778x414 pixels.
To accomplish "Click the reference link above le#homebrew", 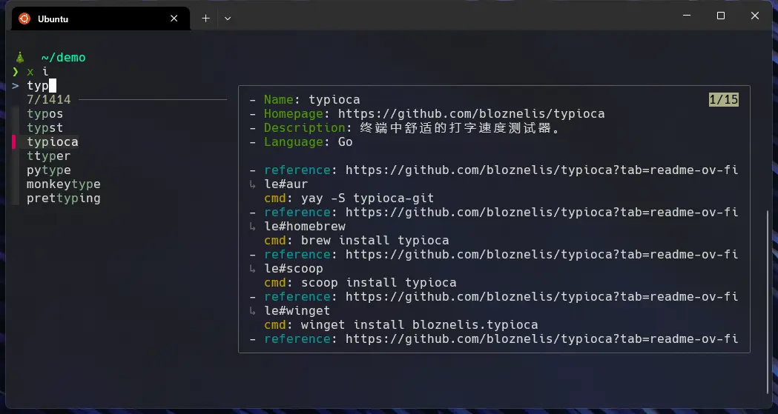I will [x=542, y=212].
